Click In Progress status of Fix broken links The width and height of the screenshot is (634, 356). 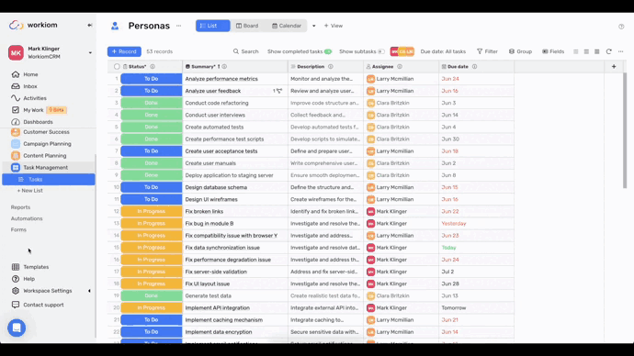pyautogui.click(x=152, y=212)
